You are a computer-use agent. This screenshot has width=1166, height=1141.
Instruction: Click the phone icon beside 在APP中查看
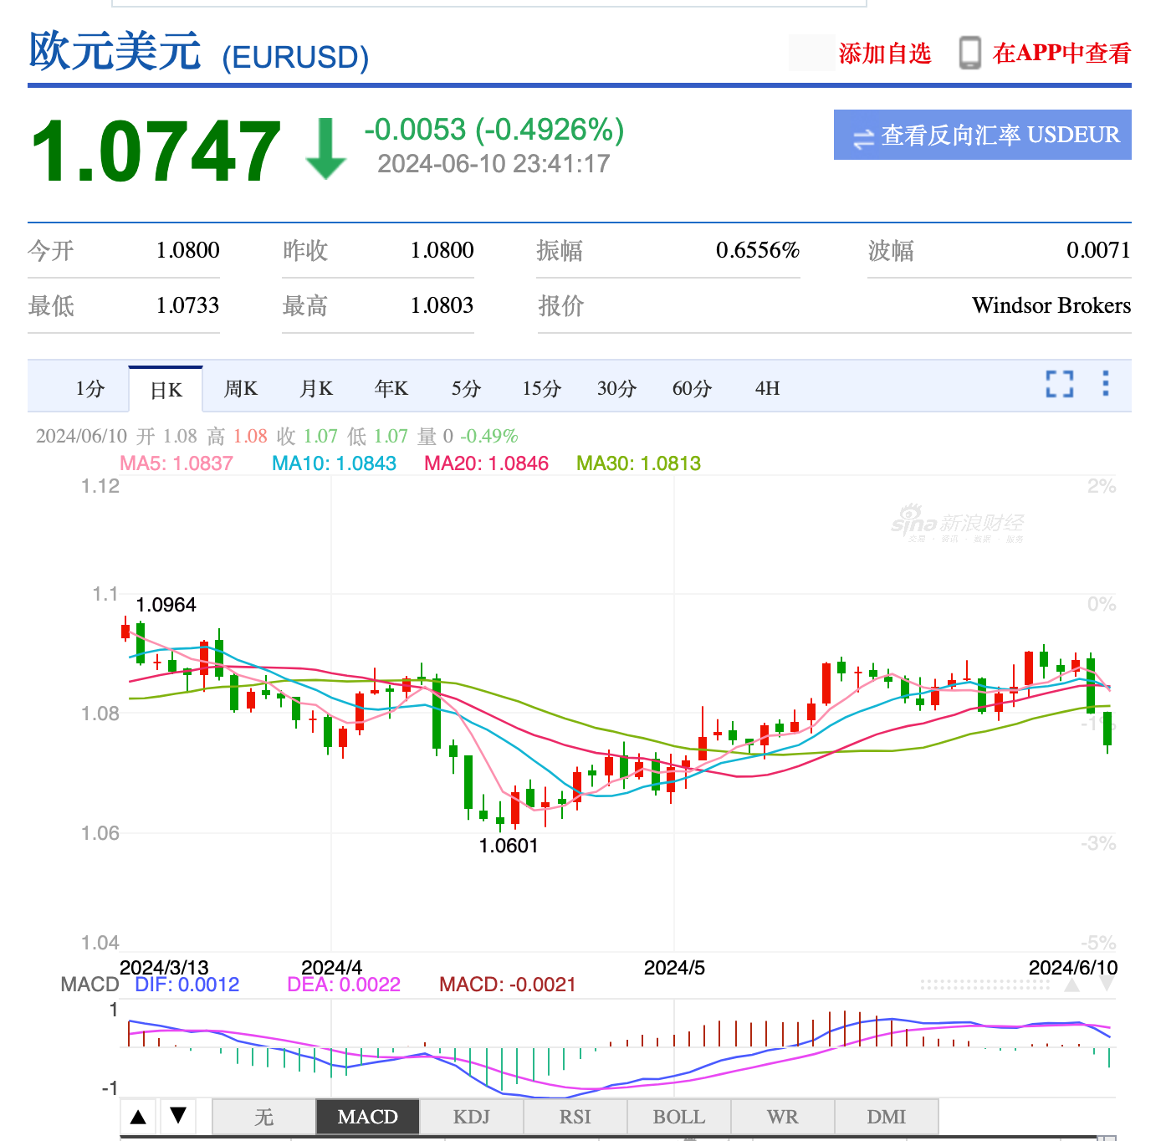972,52
